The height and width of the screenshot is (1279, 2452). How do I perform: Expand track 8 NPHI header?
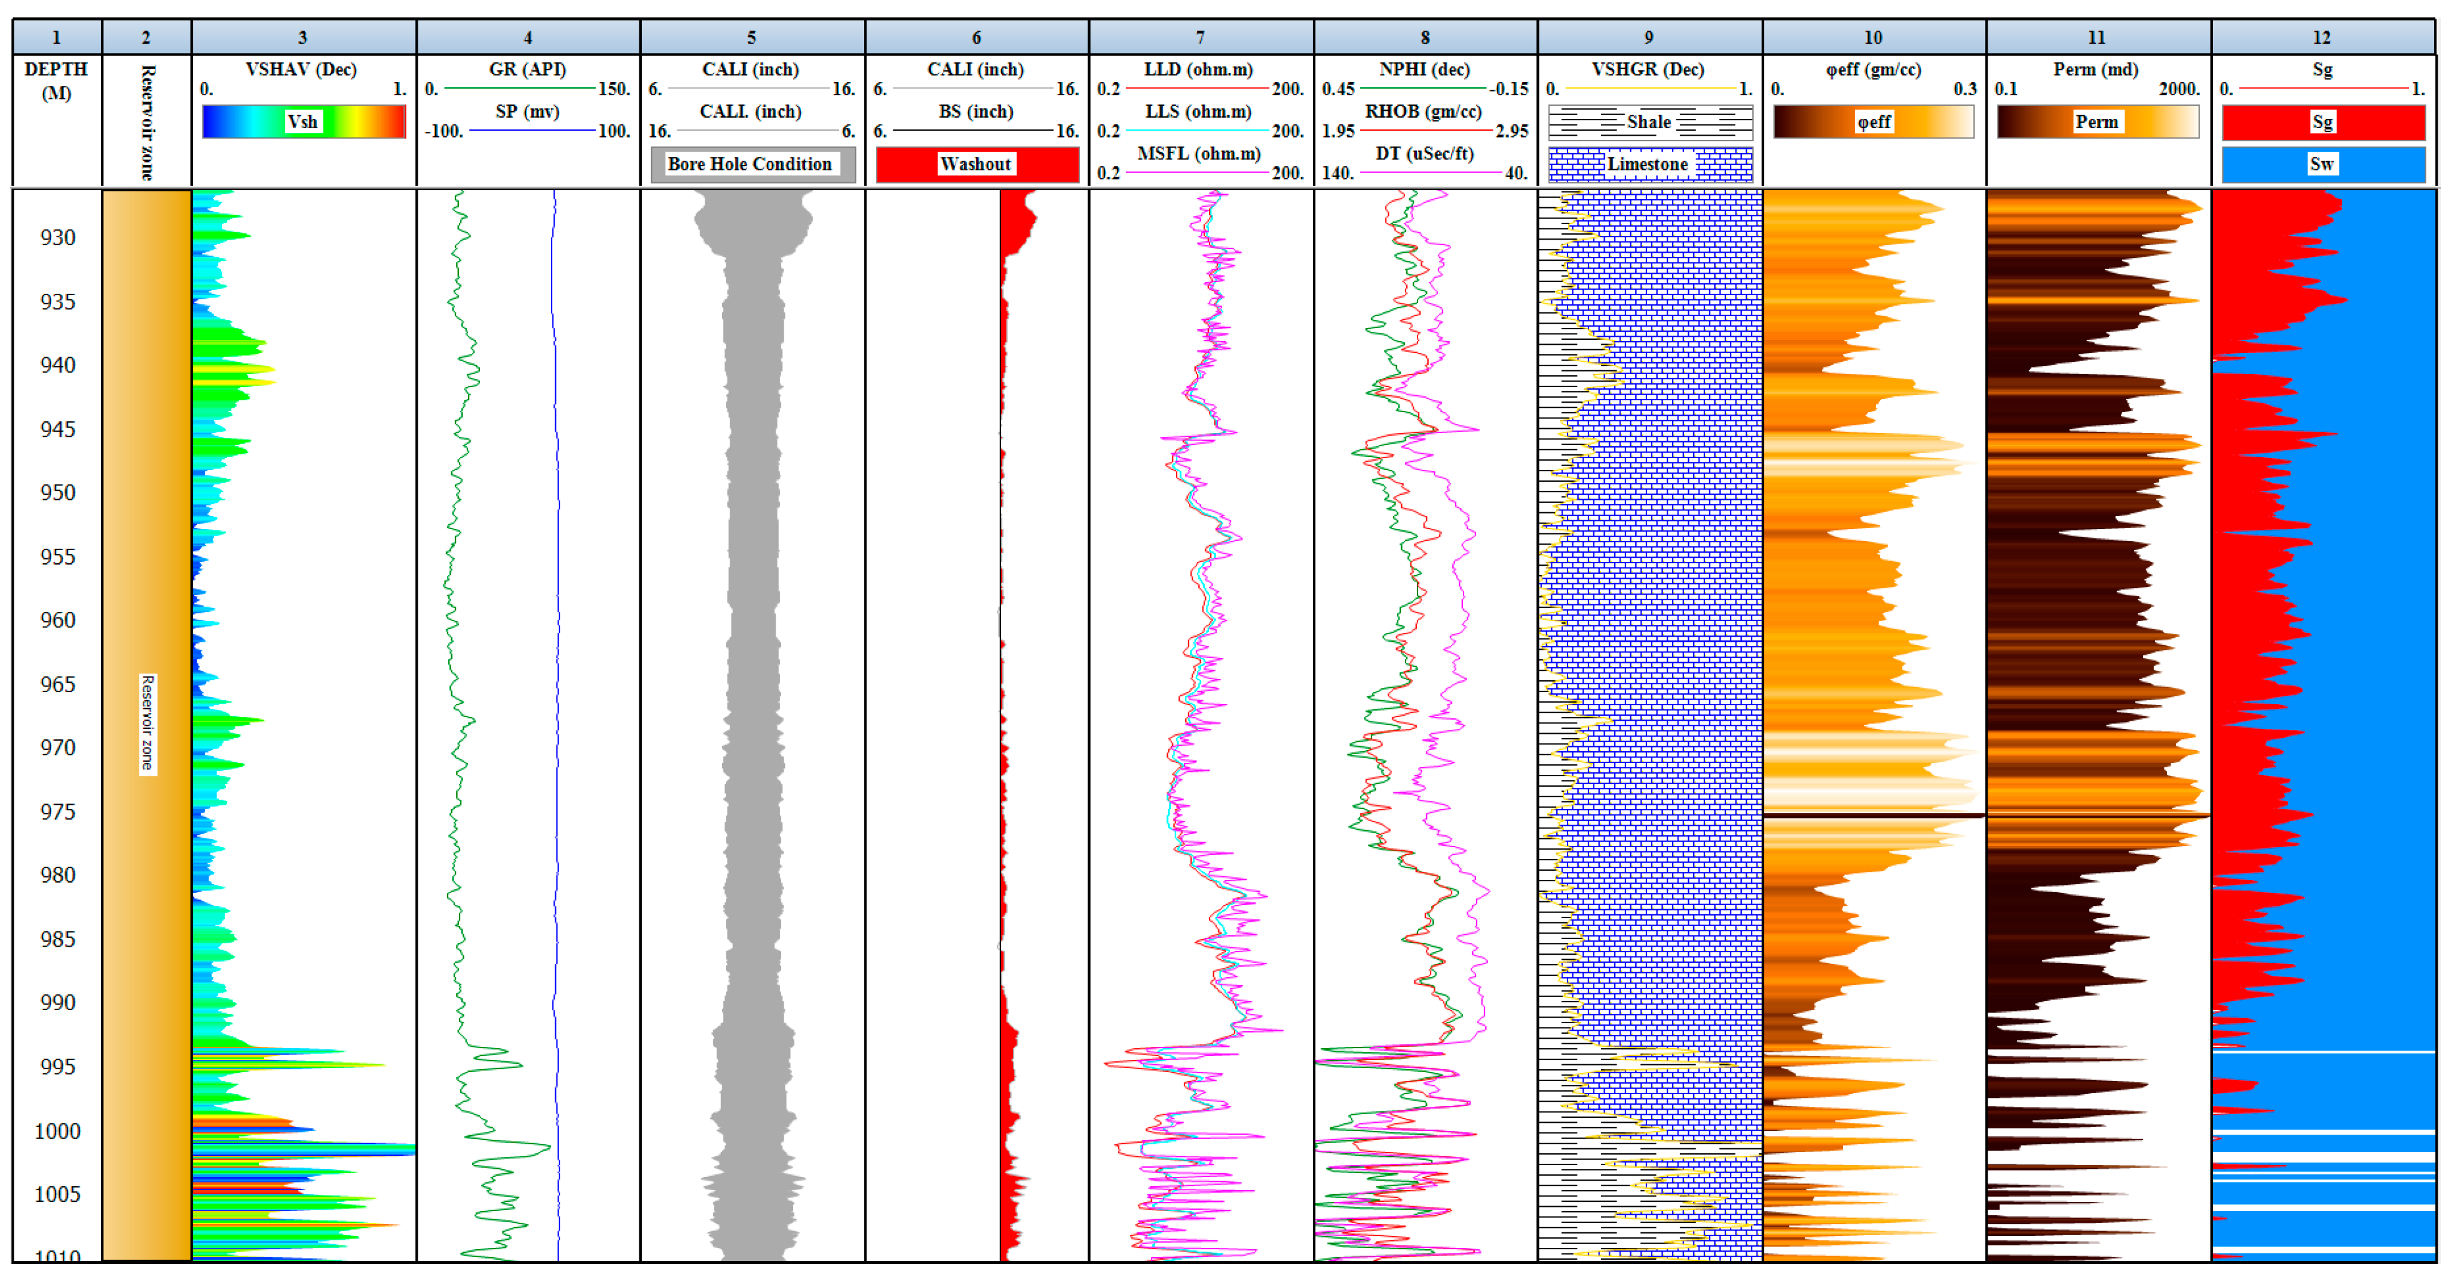1424,37
